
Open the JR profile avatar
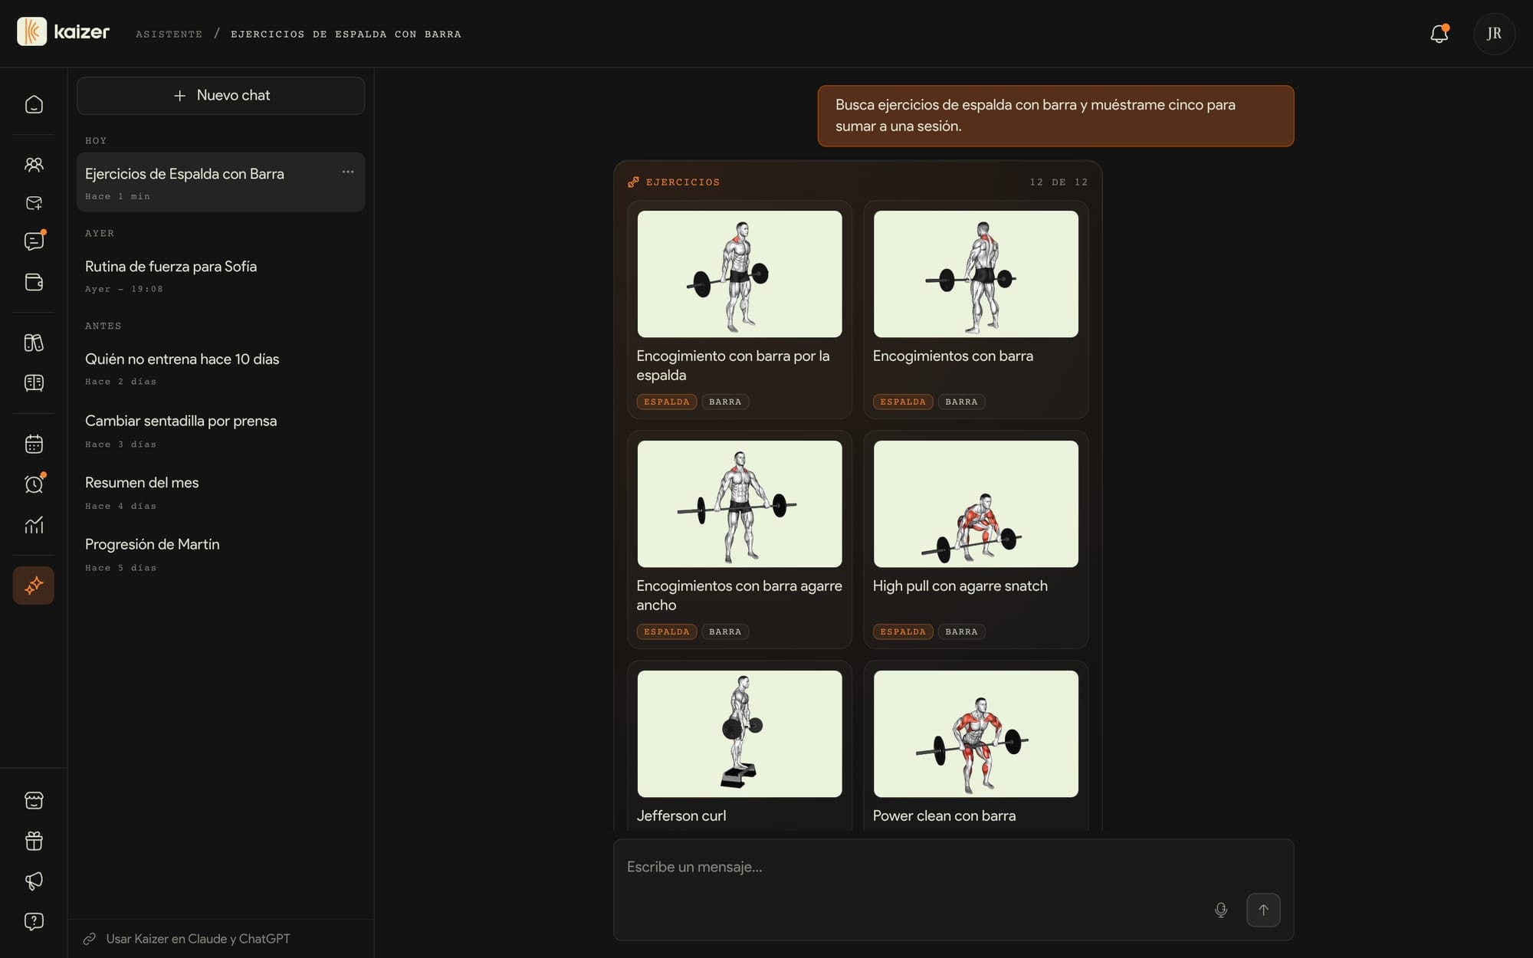pyautogui.click(x=1494, y=34)
